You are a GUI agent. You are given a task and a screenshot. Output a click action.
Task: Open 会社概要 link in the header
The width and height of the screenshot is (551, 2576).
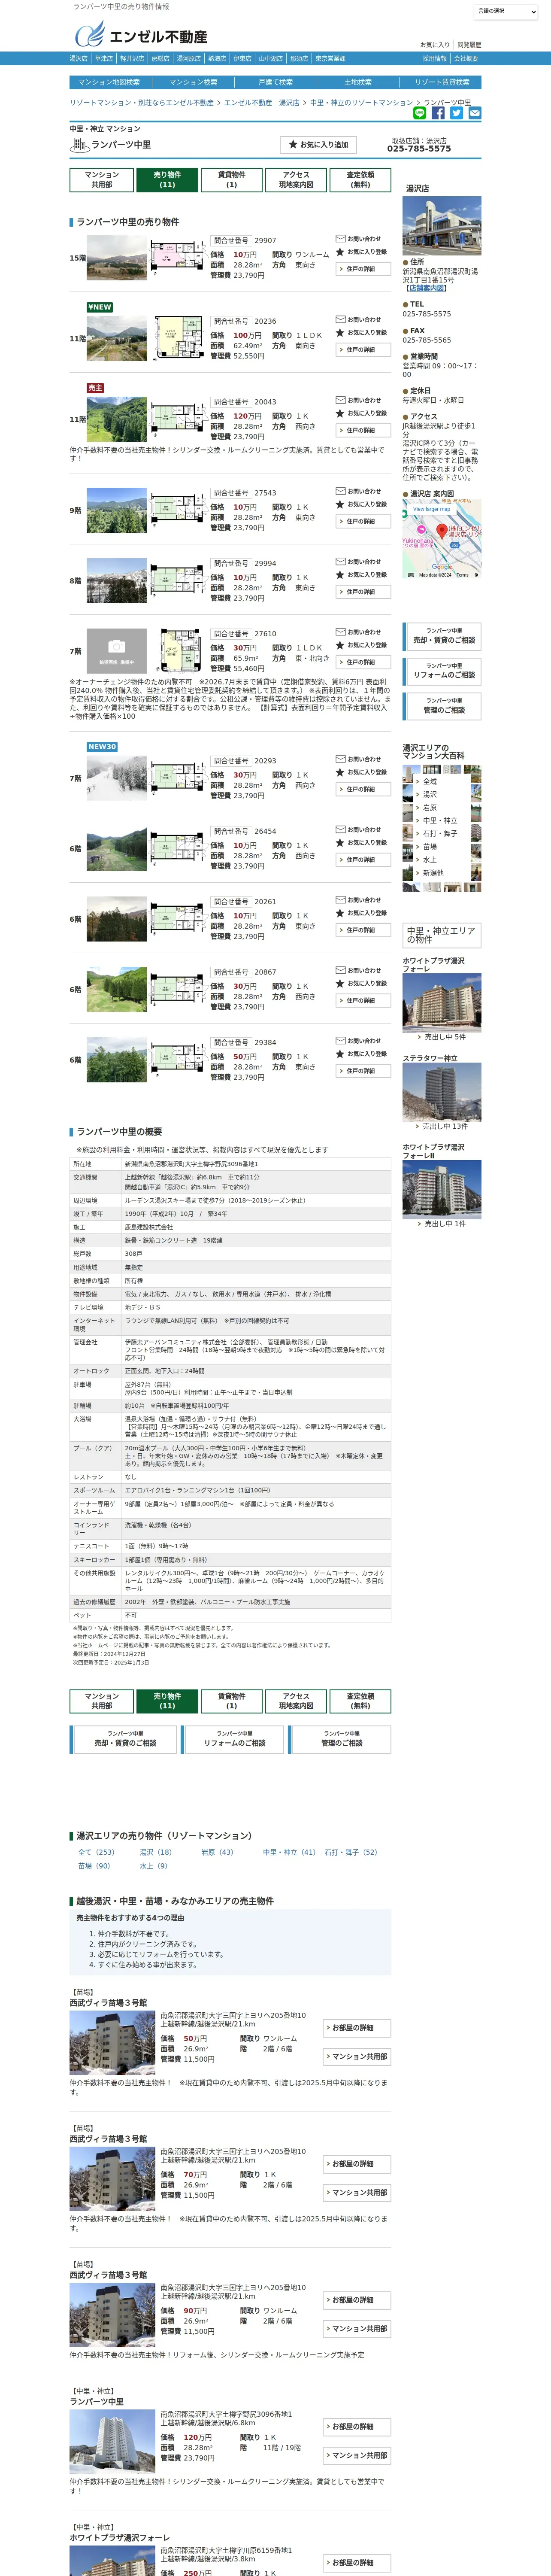coord(466,59)
